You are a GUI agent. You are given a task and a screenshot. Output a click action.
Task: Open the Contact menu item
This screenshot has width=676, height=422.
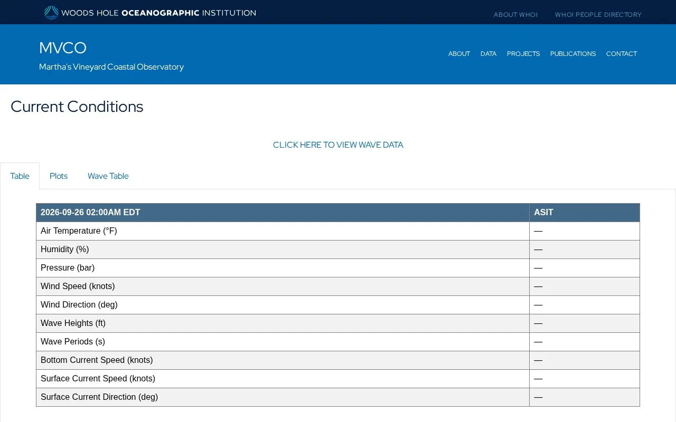point(622,54)
